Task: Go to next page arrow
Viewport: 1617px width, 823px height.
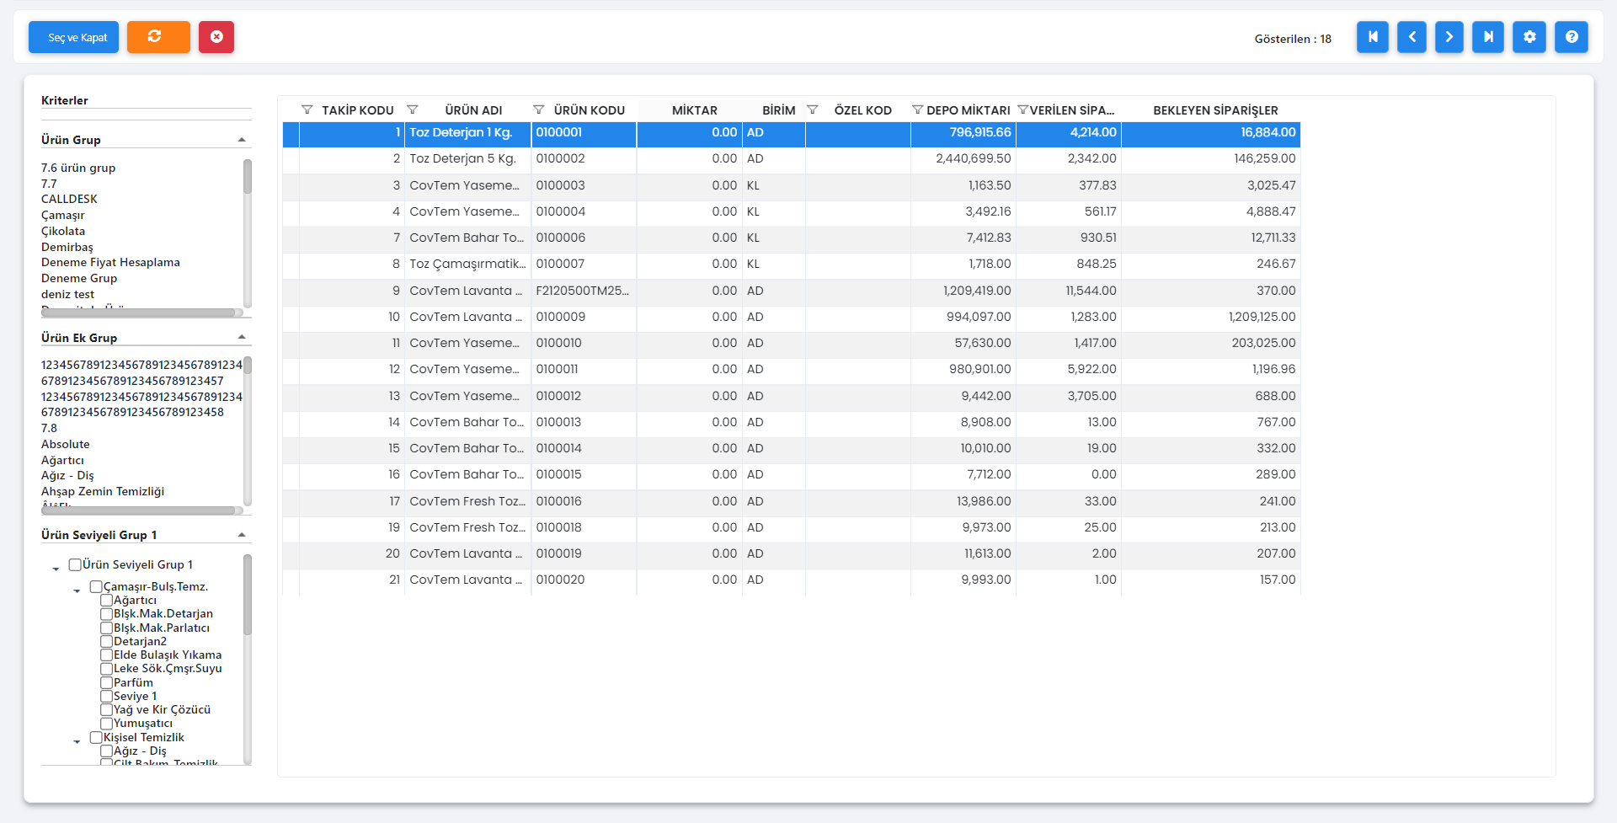Action: tap(1449, 37)
